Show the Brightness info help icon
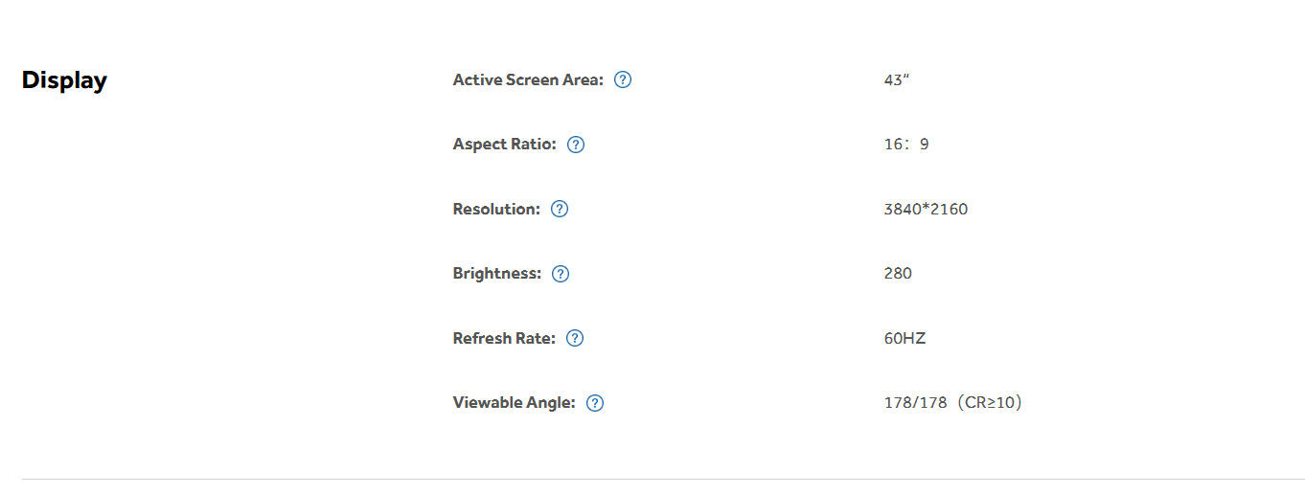Viewport: 1305px width, 494px height. coord(561,274)
